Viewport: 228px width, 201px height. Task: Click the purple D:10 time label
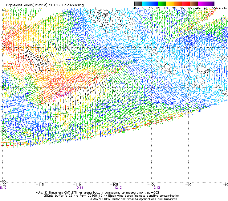[x=3, y=188]
